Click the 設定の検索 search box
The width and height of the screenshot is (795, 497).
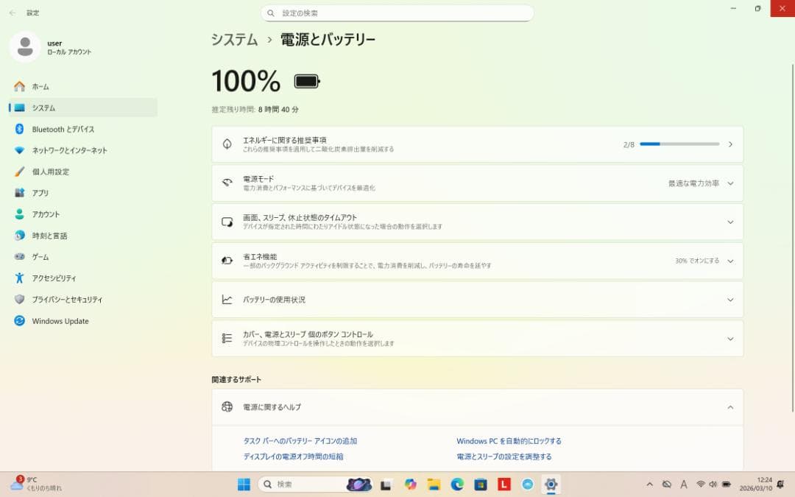(397, 13)
